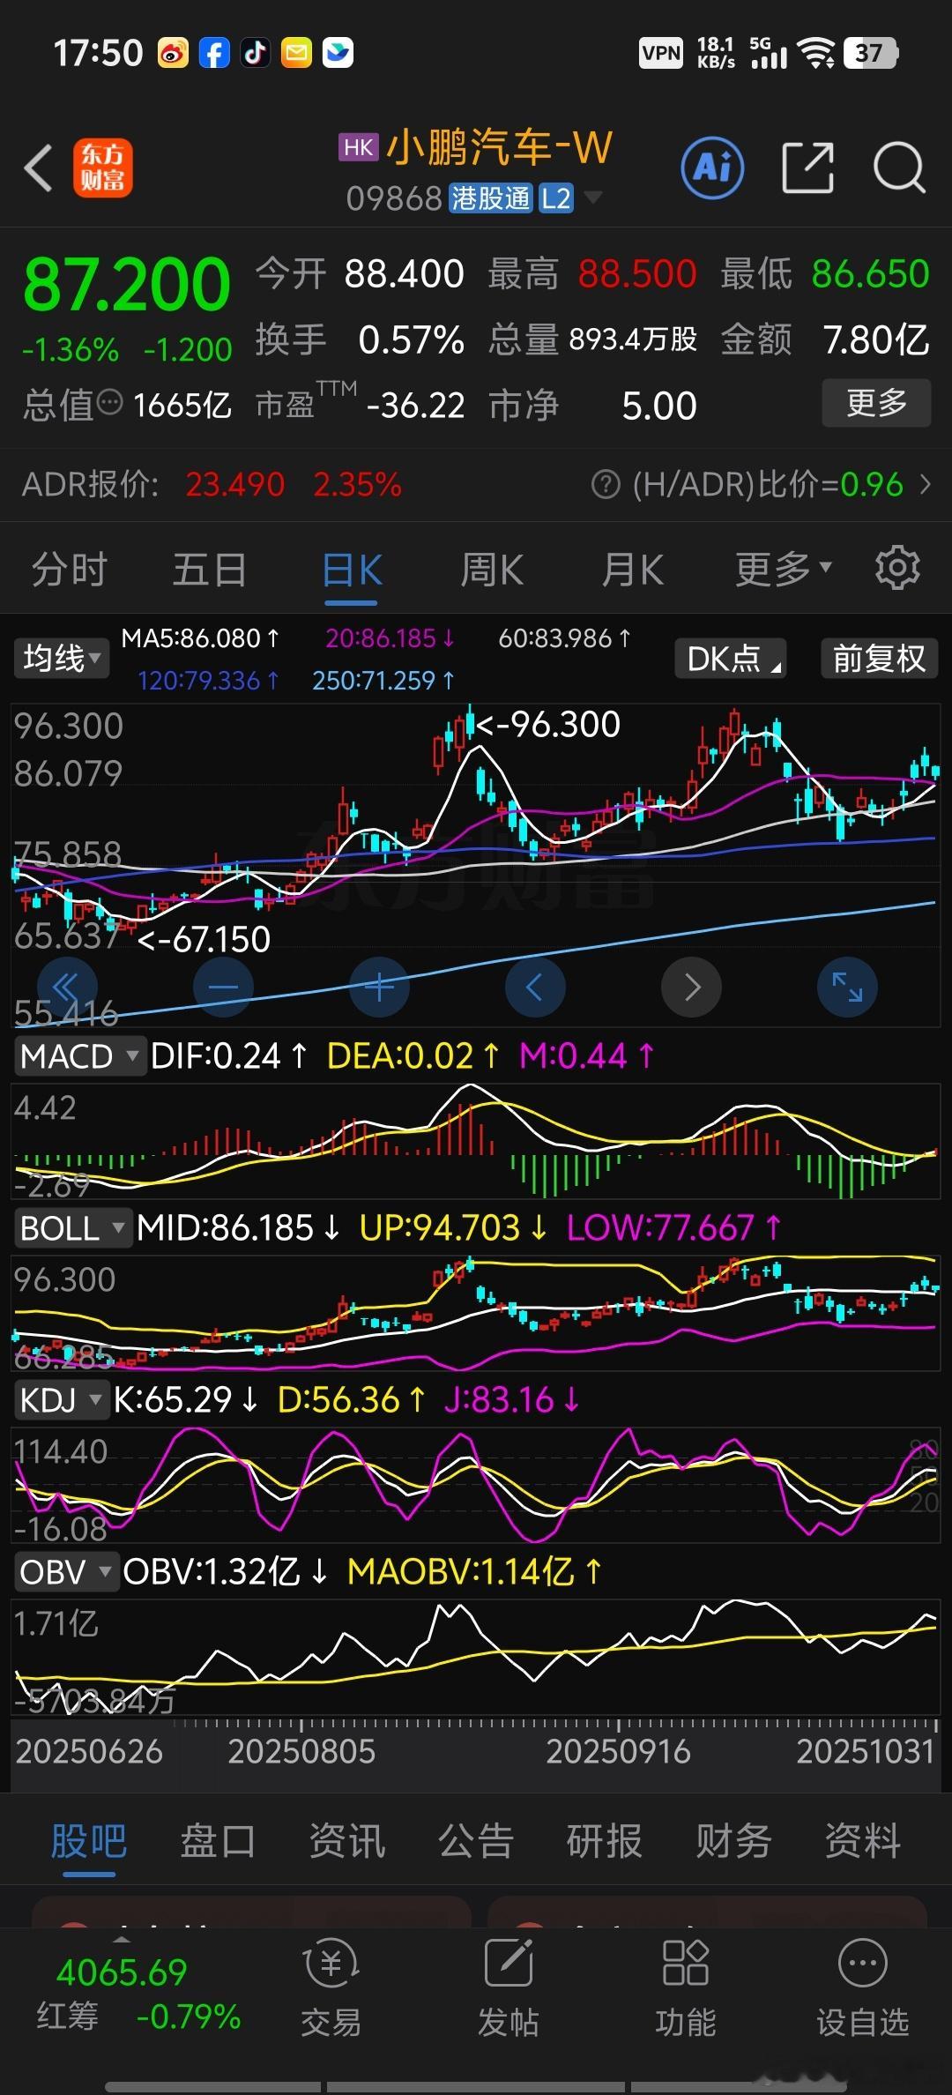
Task: Move chart right with arrow button
Action: tap(692, 987)
